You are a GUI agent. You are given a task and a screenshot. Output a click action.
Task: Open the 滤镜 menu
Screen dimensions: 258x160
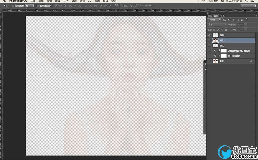tap(82, 1)
